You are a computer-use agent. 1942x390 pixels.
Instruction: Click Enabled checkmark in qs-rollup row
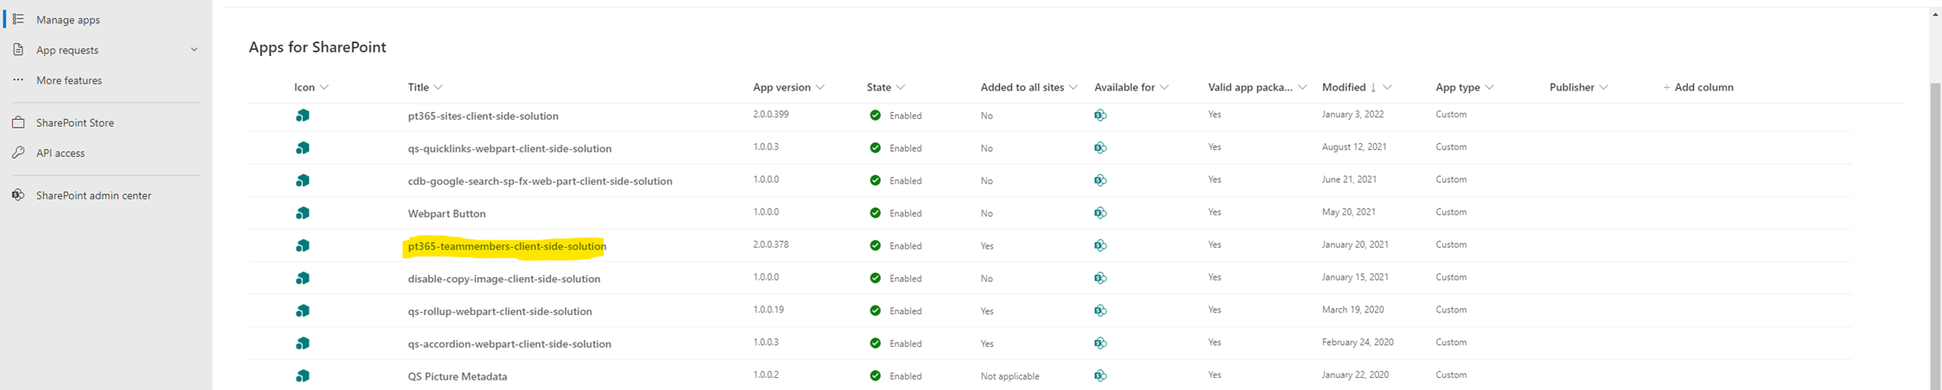pyautogui.click(x=875, y=311)
